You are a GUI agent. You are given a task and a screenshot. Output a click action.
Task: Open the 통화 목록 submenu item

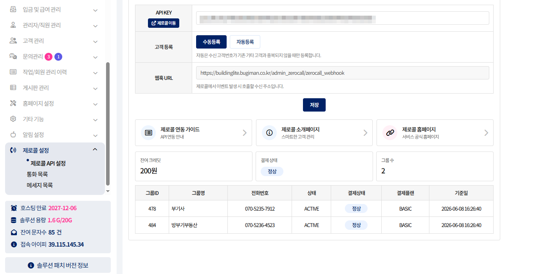(x=37, y=174)
